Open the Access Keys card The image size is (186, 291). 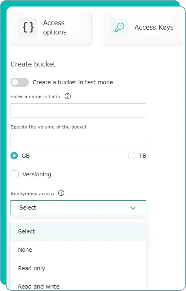click(142, 28)
